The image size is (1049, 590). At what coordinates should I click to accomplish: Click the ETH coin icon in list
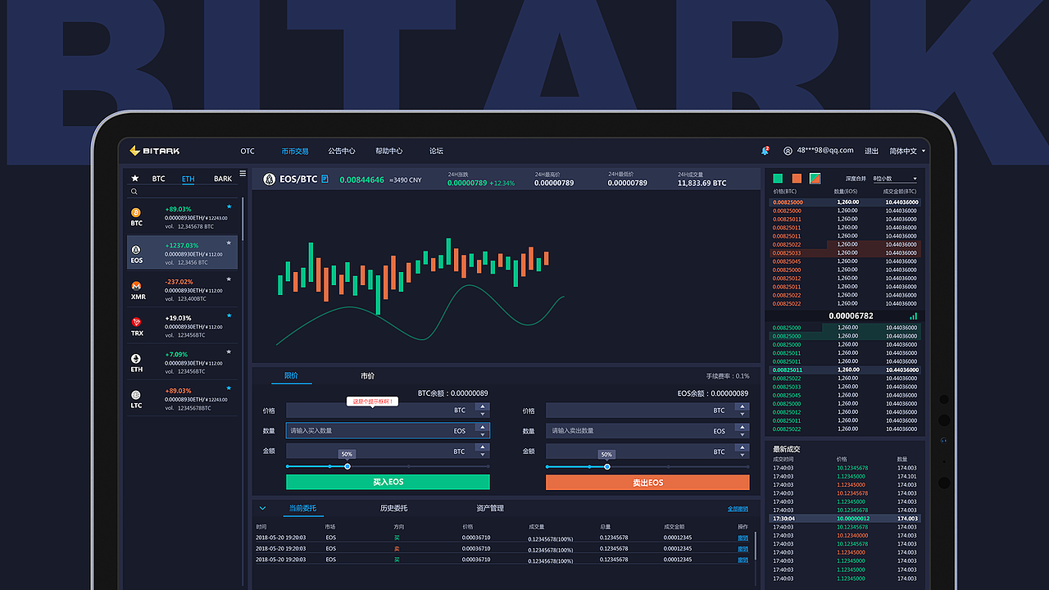(136, 358)
